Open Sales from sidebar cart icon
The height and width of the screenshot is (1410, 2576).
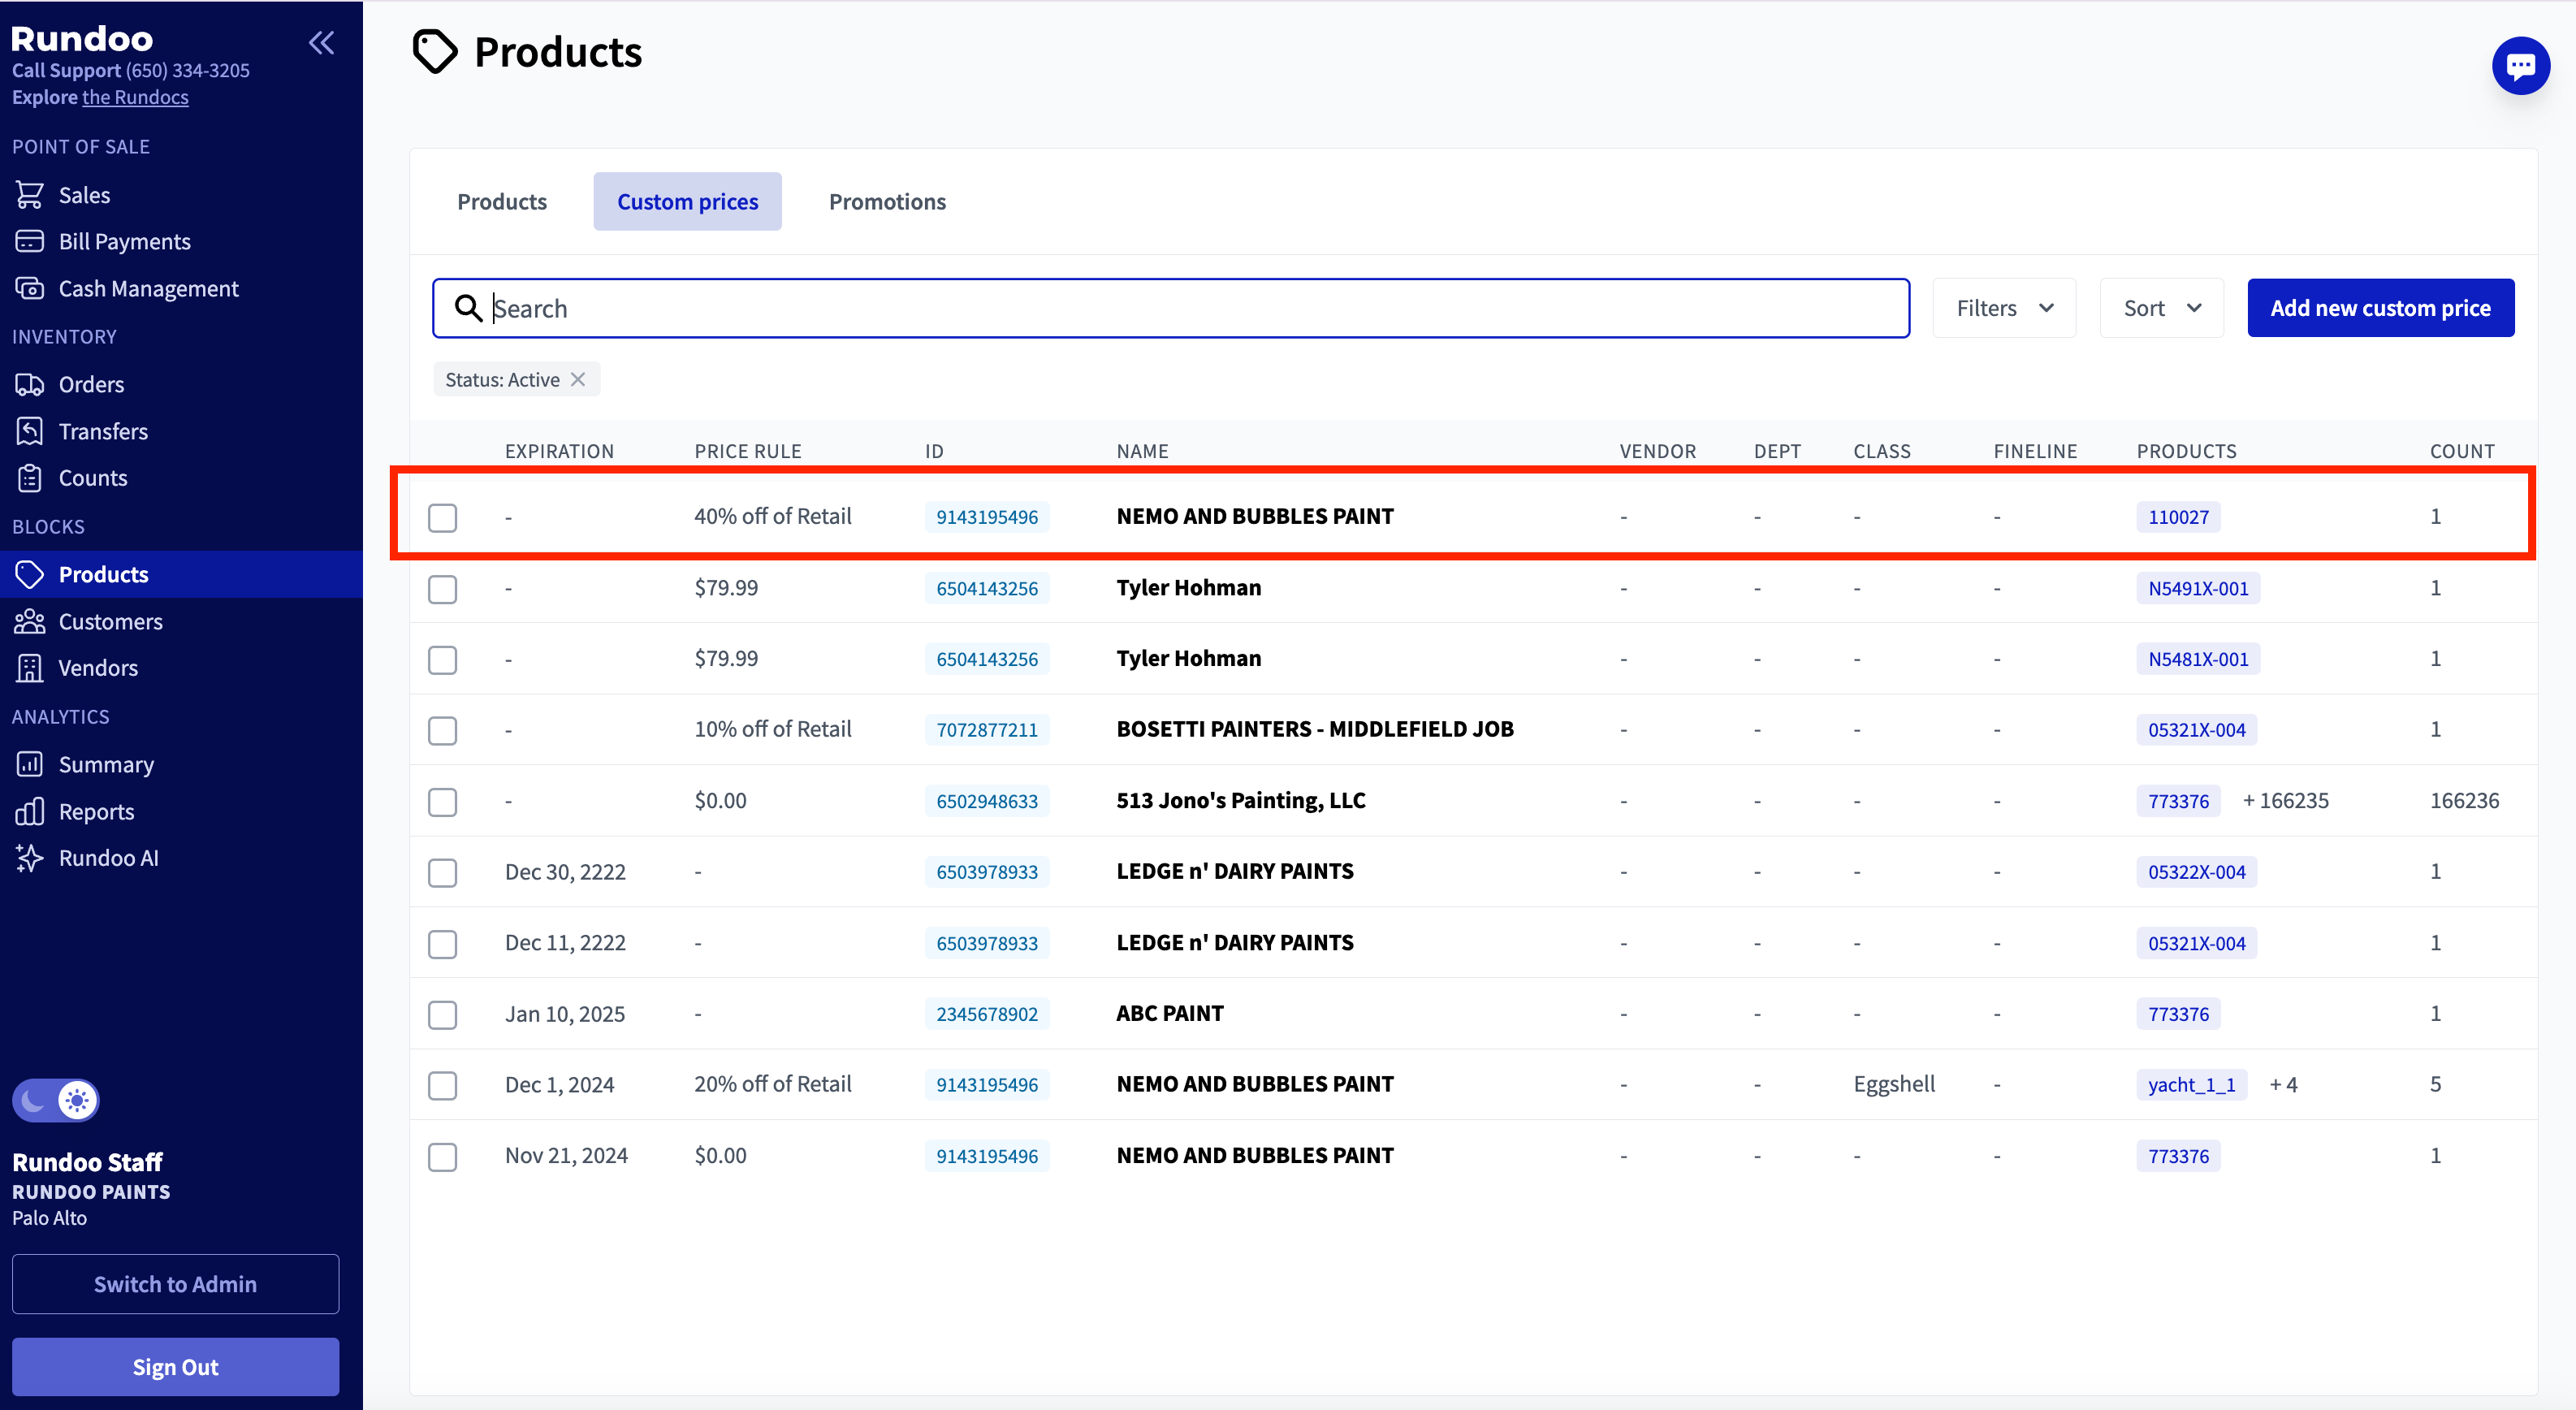84,195
